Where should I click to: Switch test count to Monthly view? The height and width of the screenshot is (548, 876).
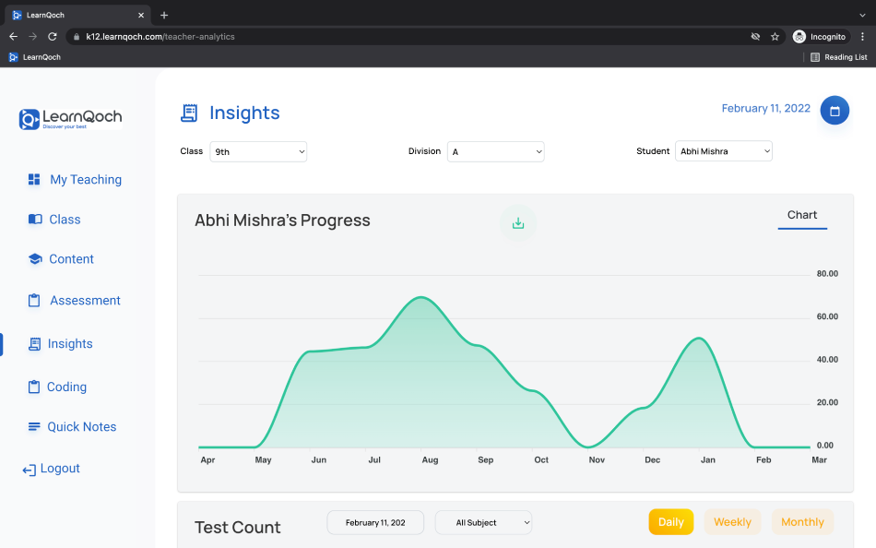pyautogui.click(x=802, y=522)
